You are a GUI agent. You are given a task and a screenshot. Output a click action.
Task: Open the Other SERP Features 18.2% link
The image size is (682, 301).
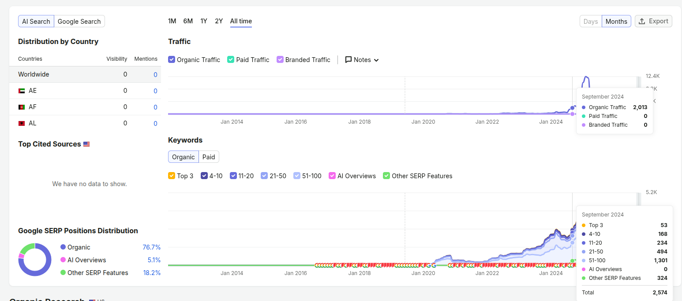(x=152, y=273)
